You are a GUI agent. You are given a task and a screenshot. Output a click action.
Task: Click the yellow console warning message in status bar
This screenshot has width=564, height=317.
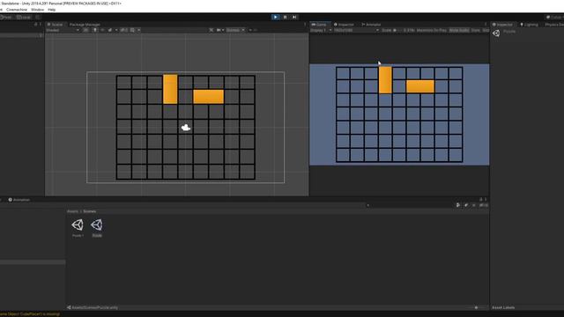pos(30,314)
